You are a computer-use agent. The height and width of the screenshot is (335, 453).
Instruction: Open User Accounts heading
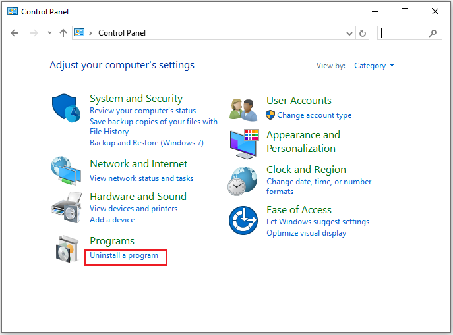click(299, 101)
